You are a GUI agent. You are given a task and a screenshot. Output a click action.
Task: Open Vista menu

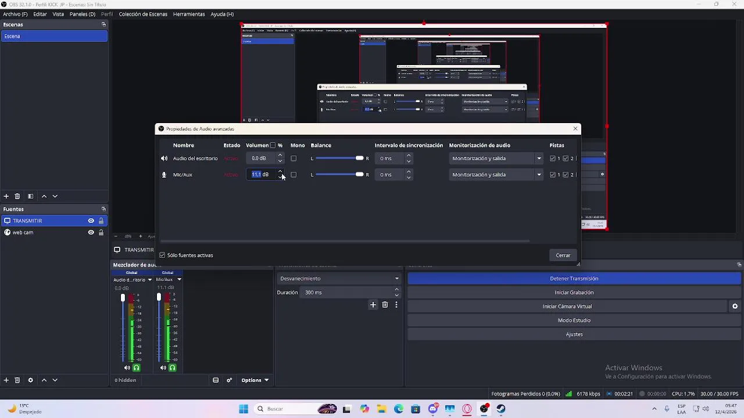click(58, 14)
